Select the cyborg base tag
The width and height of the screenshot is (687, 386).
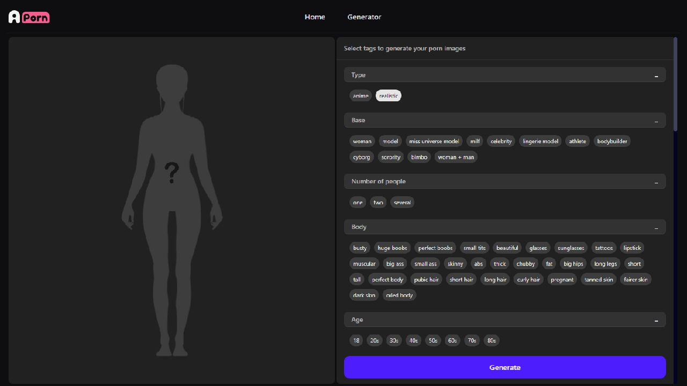point(361,157)
